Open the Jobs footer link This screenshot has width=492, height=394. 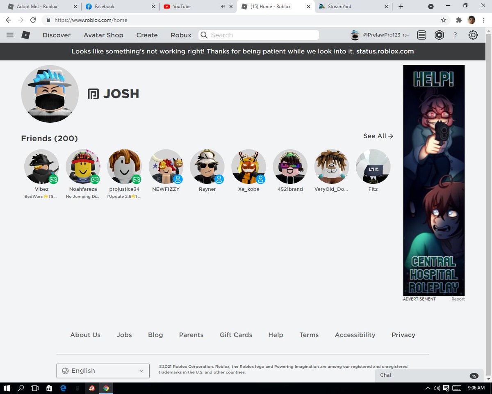click(x=124, y=335)
